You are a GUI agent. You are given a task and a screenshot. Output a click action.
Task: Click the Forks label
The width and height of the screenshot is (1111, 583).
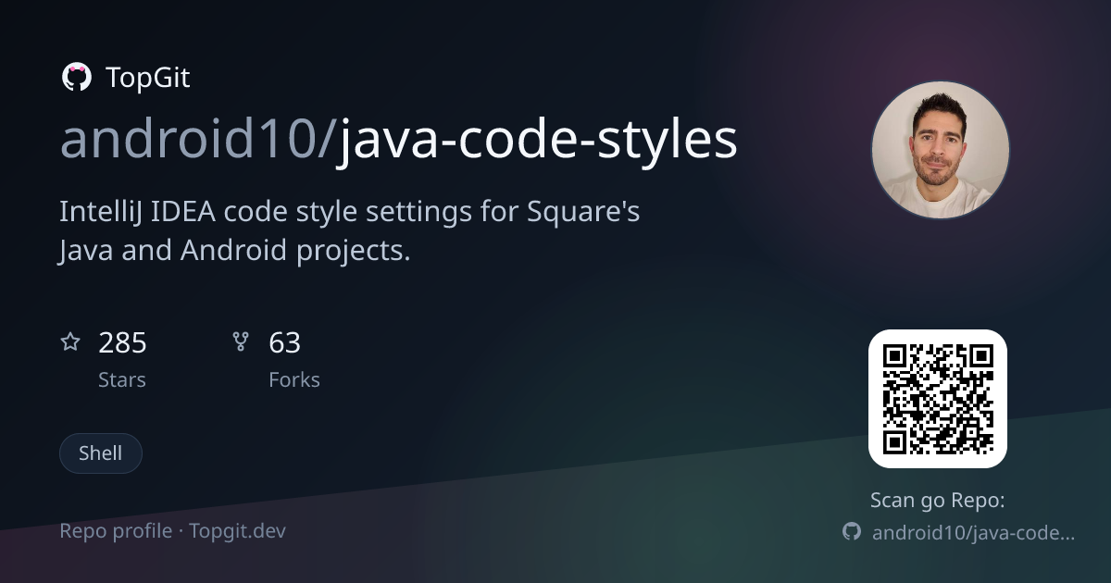[294, 380]
